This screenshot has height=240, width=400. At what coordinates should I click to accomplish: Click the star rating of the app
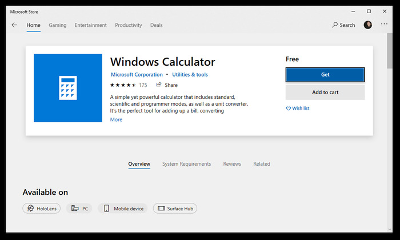(x=123, y=85)
